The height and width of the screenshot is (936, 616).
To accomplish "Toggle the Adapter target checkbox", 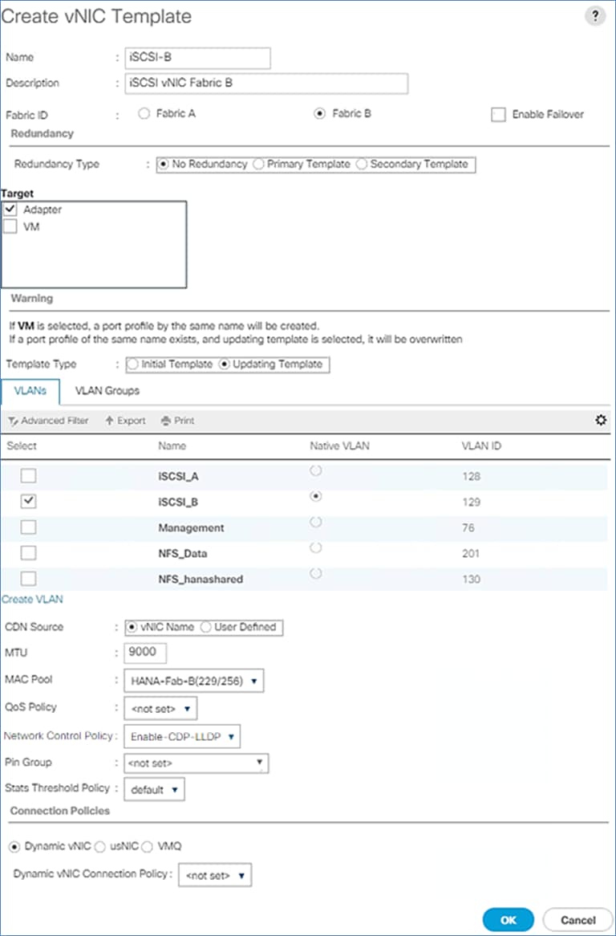I will [10, 210].
